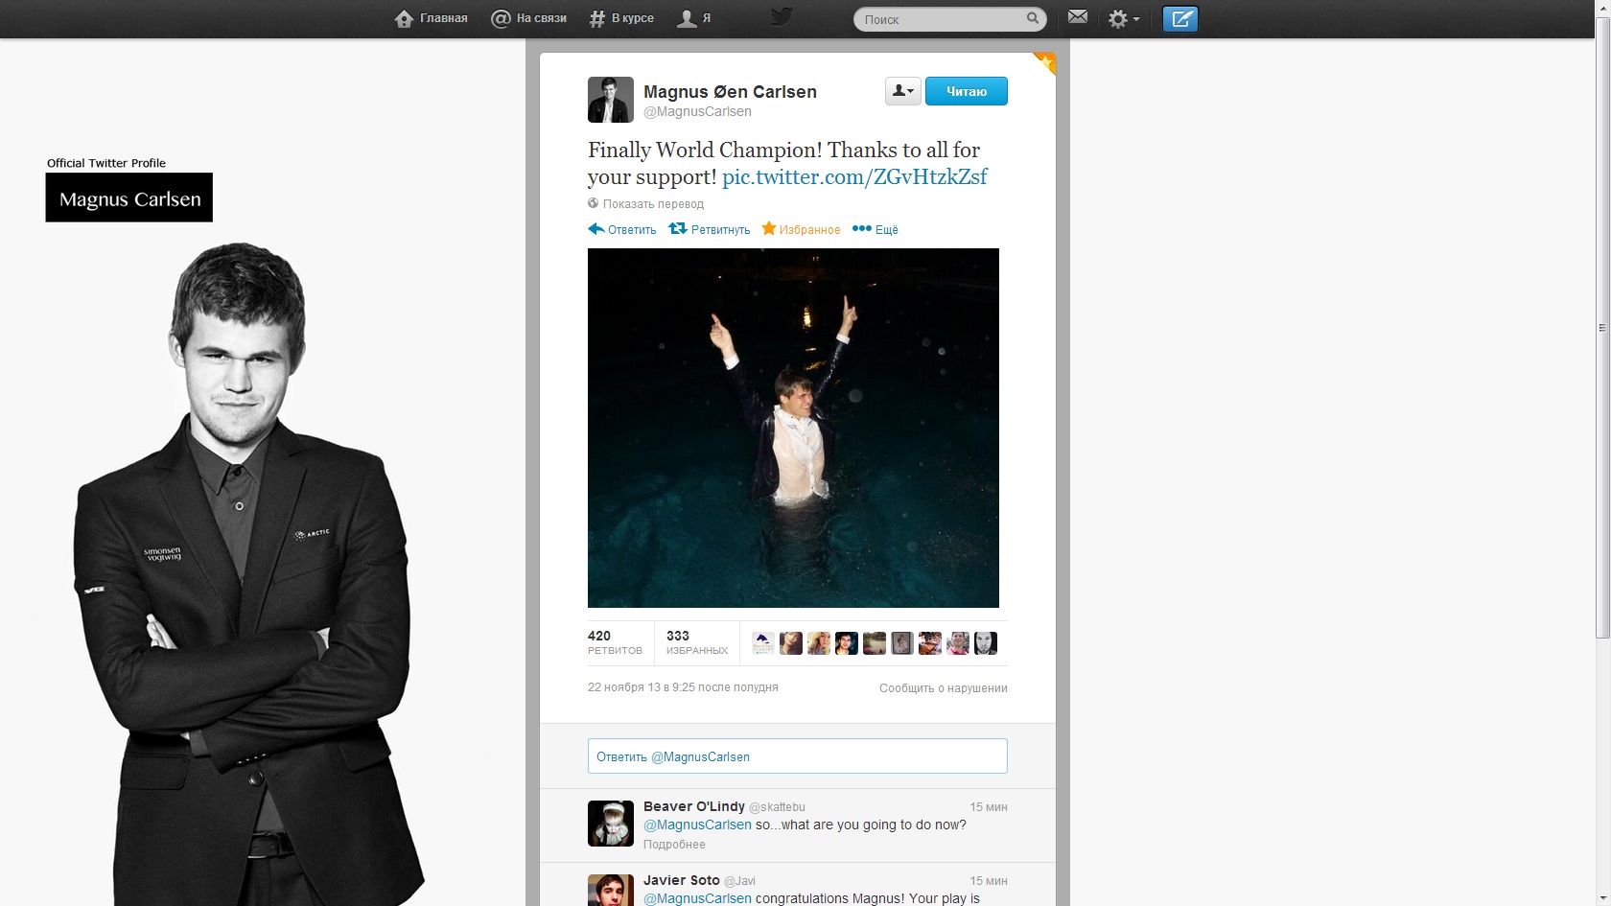Viewport: 1611px width, 906px height.
Task: Go to the Главная home tab
Action: pyautogui.click(x=432, y=18)
